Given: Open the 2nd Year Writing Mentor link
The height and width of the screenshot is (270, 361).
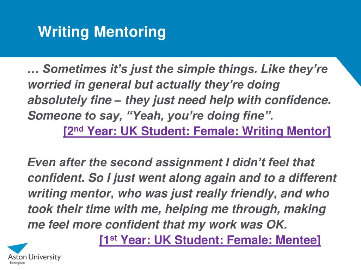Looking at the screenshot, I should (x=197, y=131).
